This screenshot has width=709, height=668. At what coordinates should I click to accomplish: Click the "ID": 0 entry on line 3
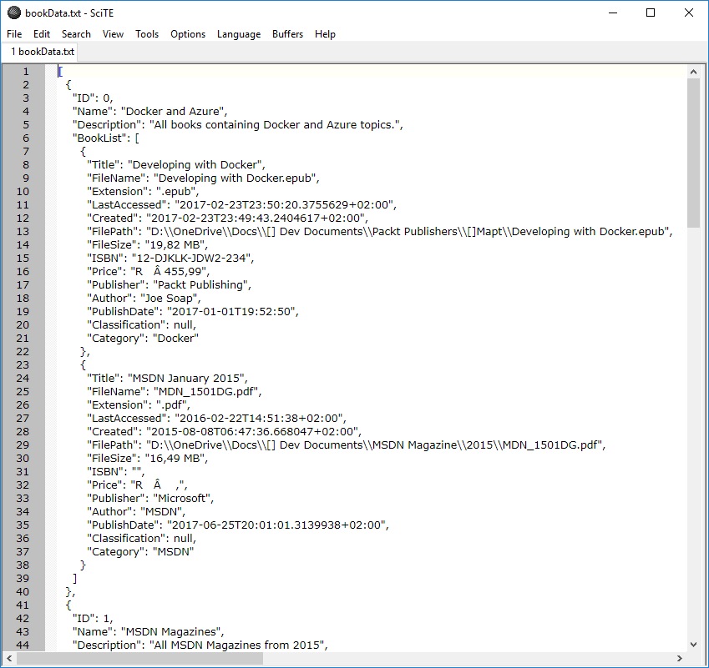[92, 98]
